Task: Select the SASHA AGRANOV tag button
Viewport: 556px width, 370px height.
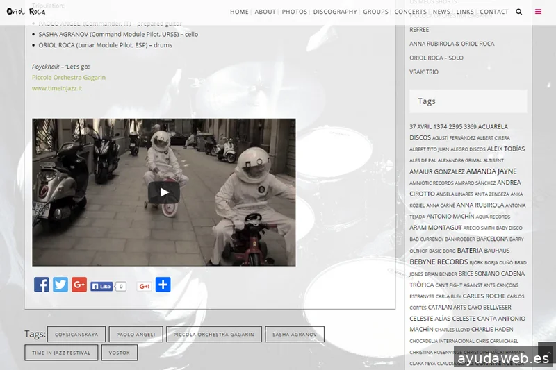Action: 295,334
